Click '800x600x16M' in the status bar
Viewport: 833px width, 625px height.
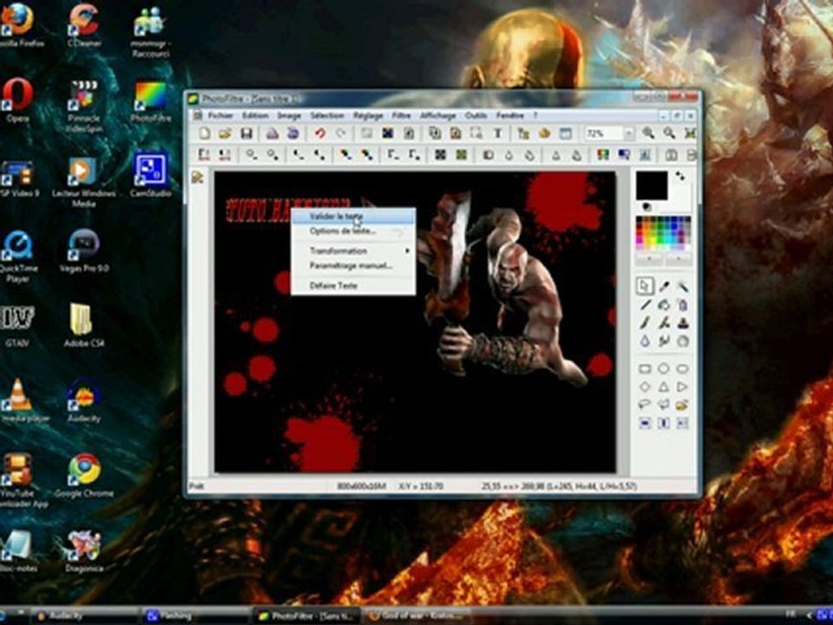pyautogui.click(x=361, y=486)
